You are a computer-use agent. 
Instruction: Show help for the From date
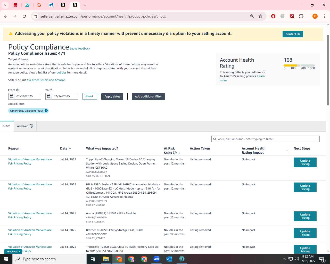(18, 90)
